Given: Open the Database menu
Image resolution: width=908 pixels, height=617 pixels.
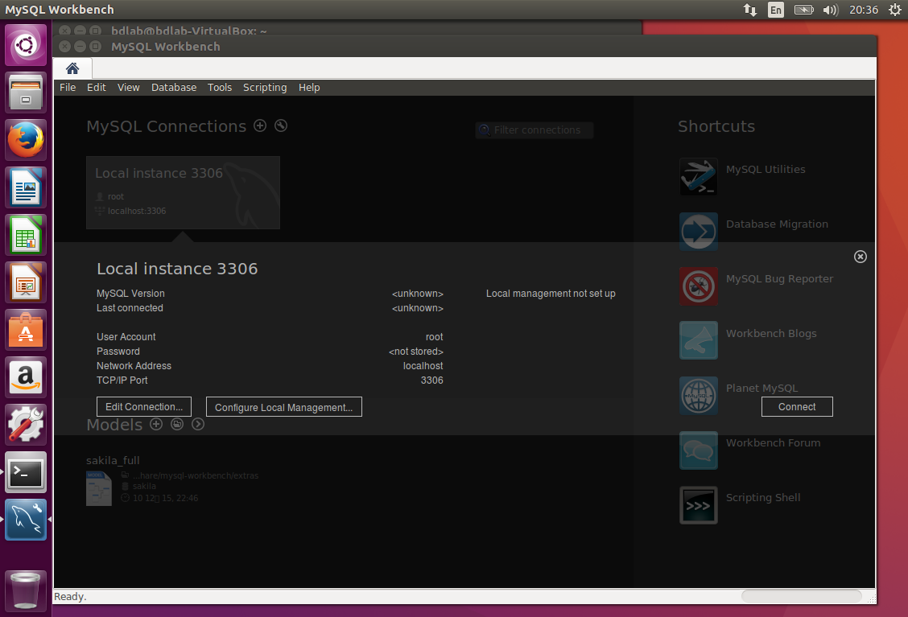Looking at the screenshot, I should (x=174, y=88).
